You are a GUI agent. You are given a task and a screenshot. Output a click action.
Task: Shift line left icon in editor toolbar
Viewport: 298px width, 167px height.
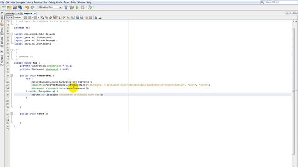pos(77,18)
